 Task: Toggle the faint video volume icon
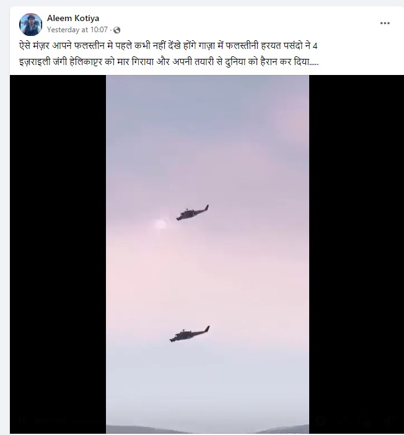pos(389,421)
